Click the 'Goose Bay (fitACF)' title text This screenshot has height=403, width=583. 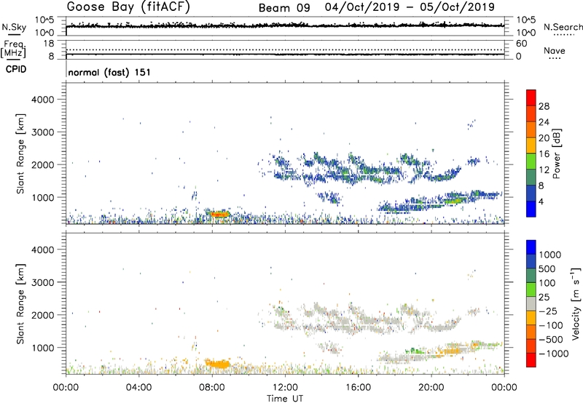(x=128, y=7)
